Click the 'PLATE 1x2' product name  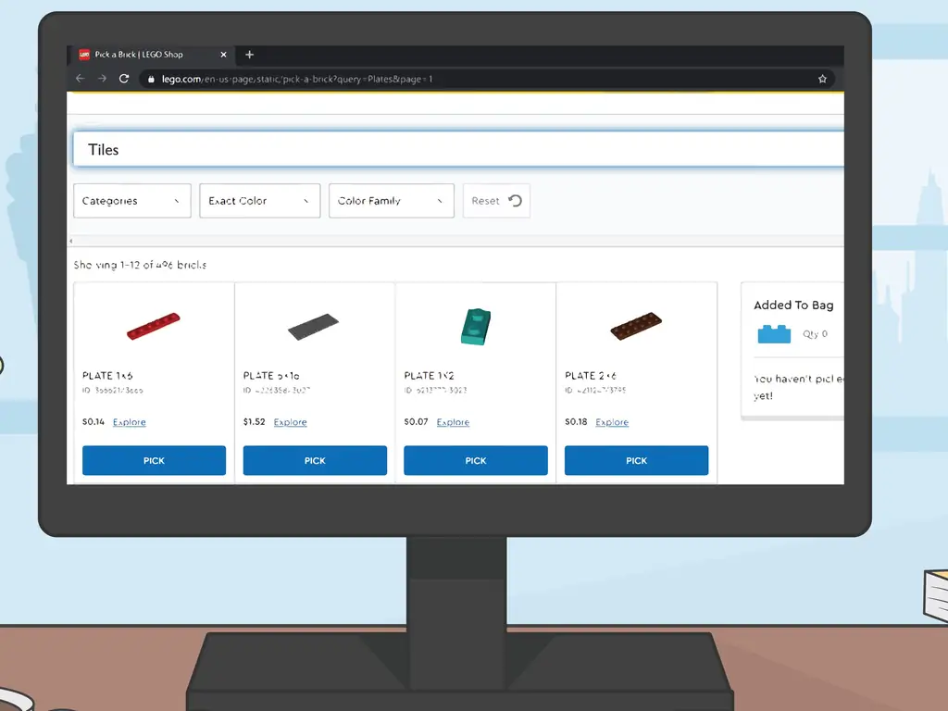(429, 376)
